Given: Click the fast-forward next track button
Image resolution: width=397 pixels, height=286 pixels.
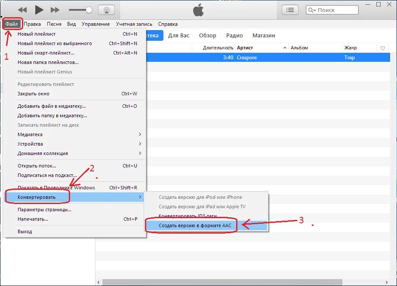Looking at the screenshot, I should point(55,10).
